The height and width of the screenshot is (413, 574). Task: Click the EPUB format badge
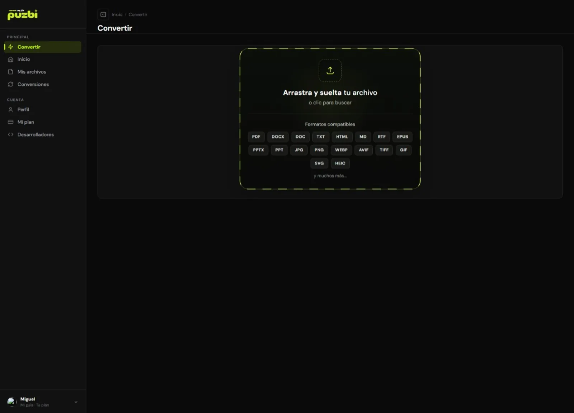pyautogui.click(x=403, y=137)
